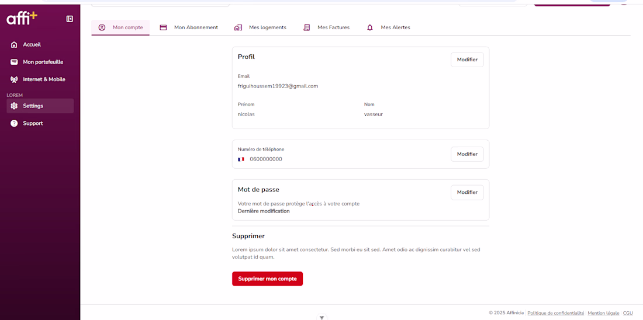Click the Settings gear icon
The height and width of the screenshot is (320, 643).
pos(14,106)
